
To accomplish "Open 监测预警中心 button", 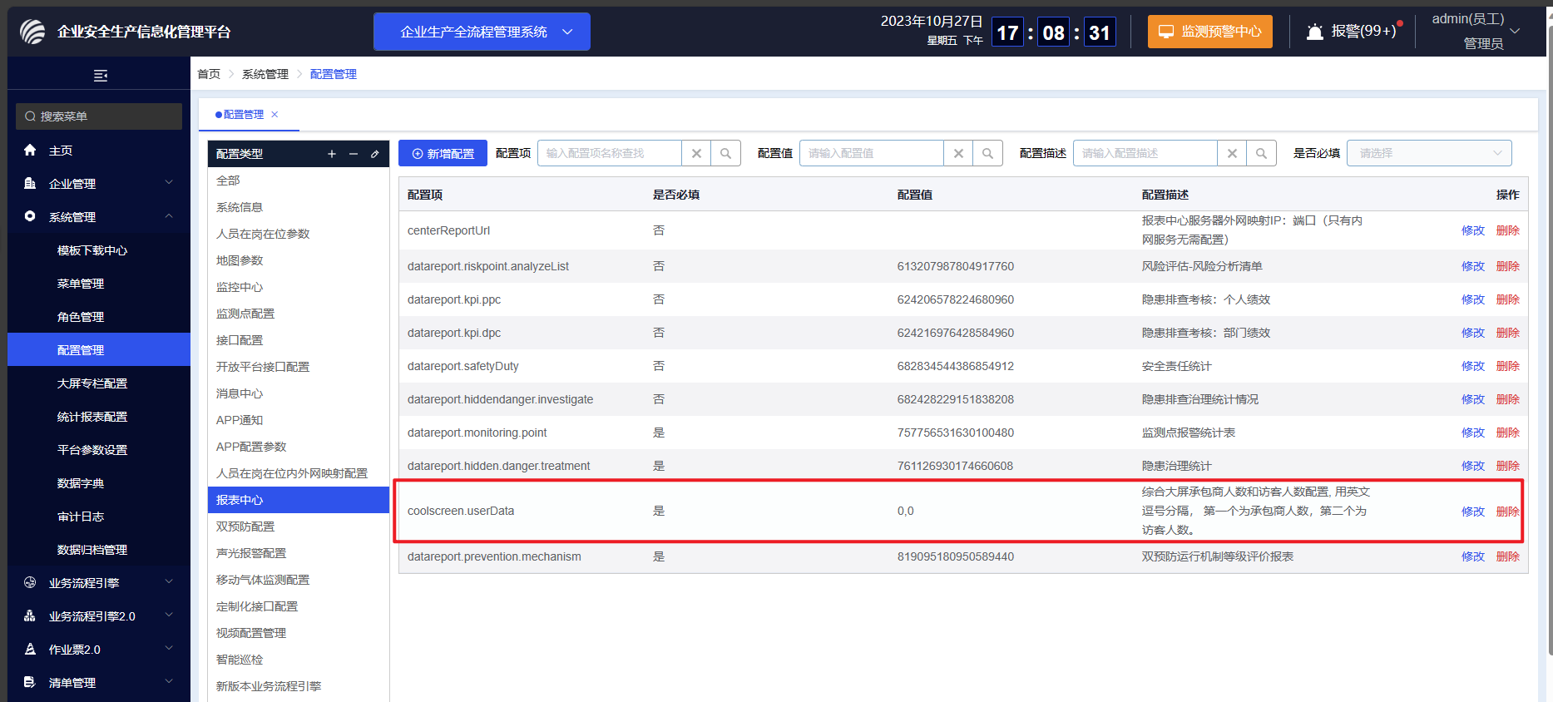I will coord(1210,32).
